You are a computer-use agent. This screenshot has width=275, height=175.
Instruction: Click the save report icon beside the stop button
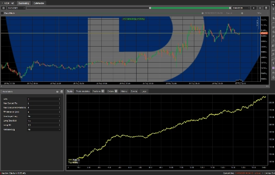point(266,8)
